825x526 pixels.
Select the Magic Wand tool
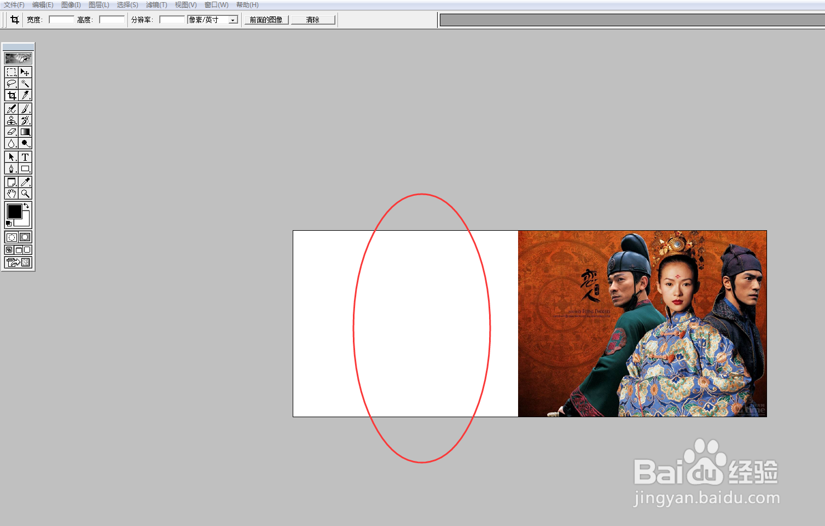tap(25, 84)
